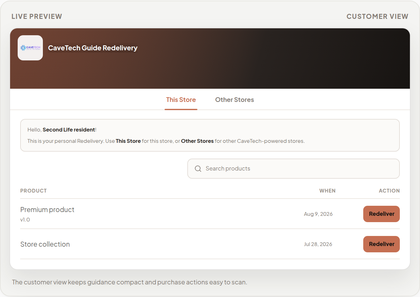Click the PRODUCT column header
The width and height of the screenshot is (420, 297).
click(x=33, y=191)
